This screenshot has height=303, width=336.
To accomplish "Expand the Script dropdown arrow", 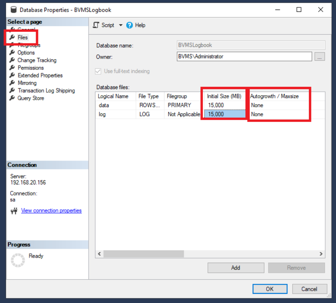I will (120, 25).
